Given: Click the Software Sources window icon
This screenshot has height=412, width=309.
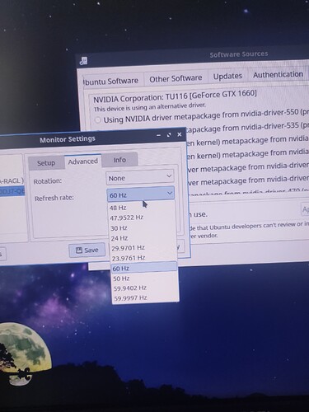Looking at the screenshot, I should 83,61.
